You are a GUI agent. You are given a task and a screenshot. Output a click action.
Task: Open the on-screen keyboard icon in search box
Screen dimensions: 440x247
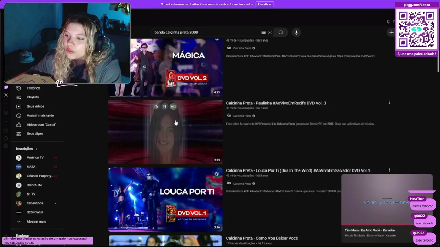[264, 32]
